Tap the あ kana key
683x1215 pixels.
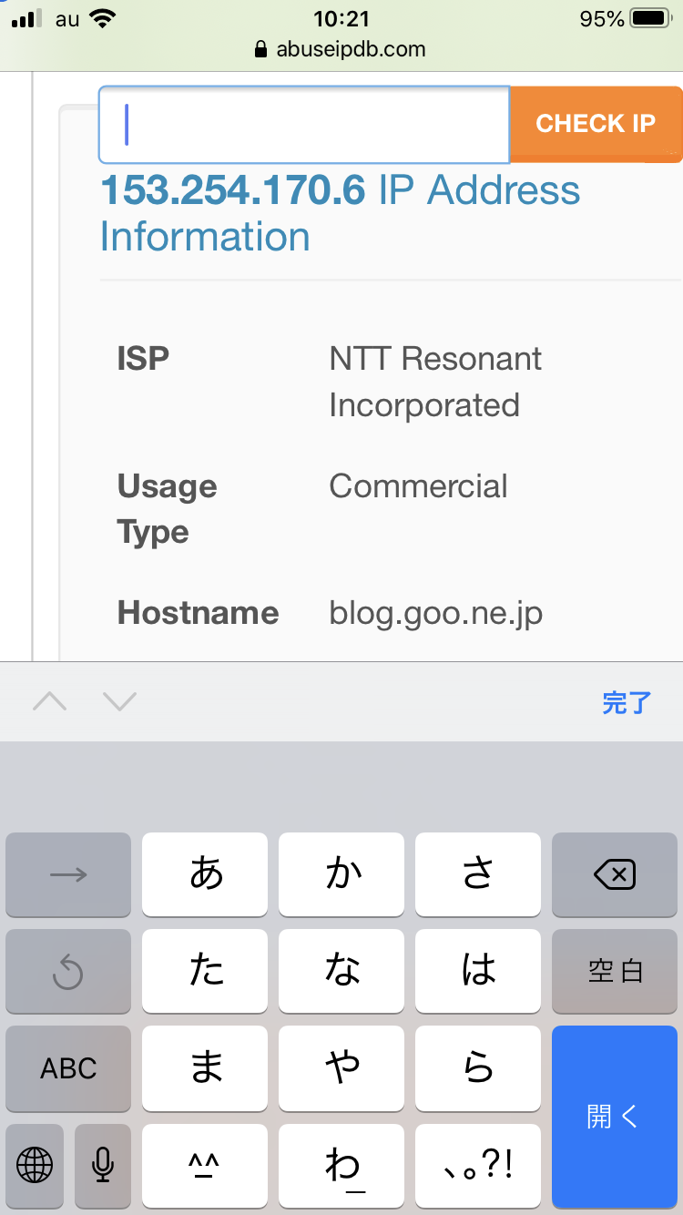[206, 874]
